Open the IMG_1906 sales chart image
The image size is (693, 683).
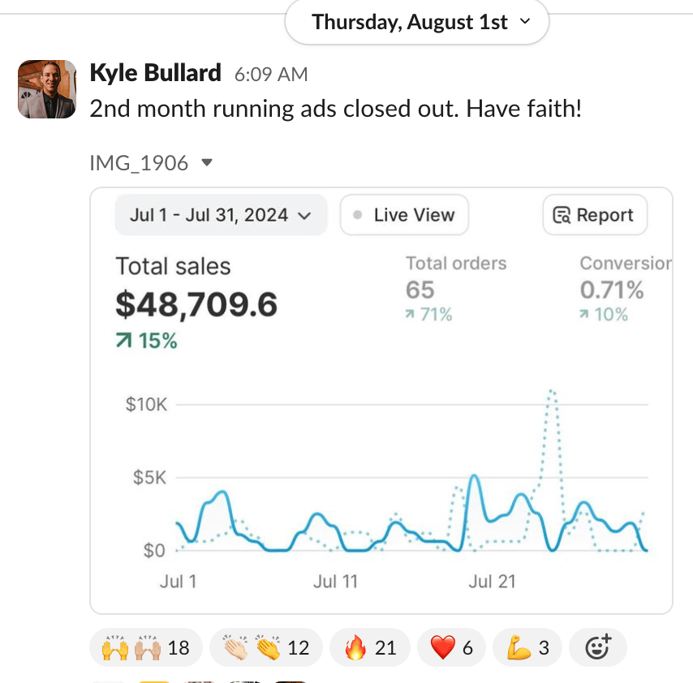(381, 454)
